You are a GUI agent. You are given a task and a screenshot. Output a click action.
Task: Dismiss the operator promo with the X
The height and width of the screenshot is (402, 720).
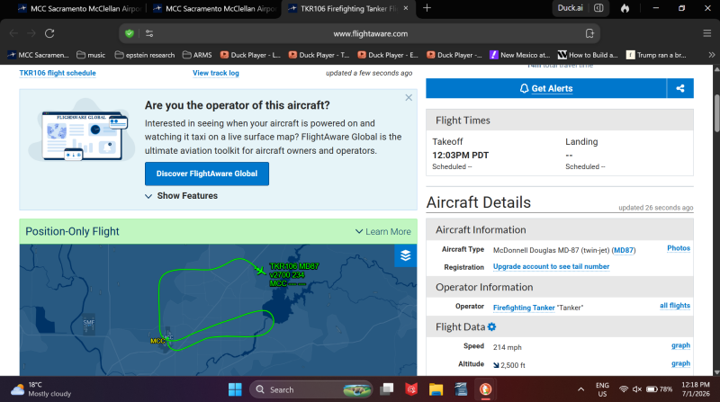tap(409, 98)
